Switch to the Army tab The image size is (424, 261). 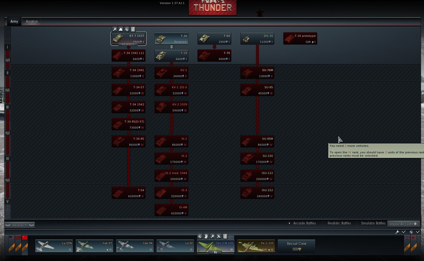14,21
